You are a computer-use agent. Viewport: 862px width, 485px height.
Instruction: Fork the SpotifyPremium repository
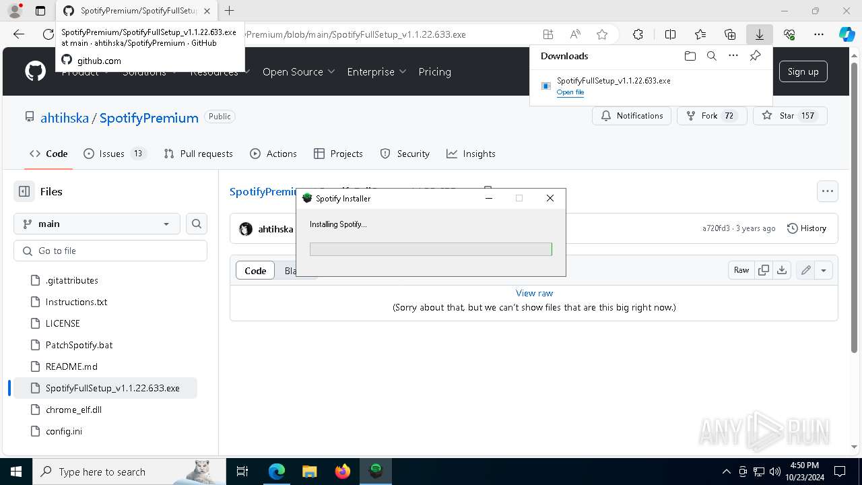(712, 116)
